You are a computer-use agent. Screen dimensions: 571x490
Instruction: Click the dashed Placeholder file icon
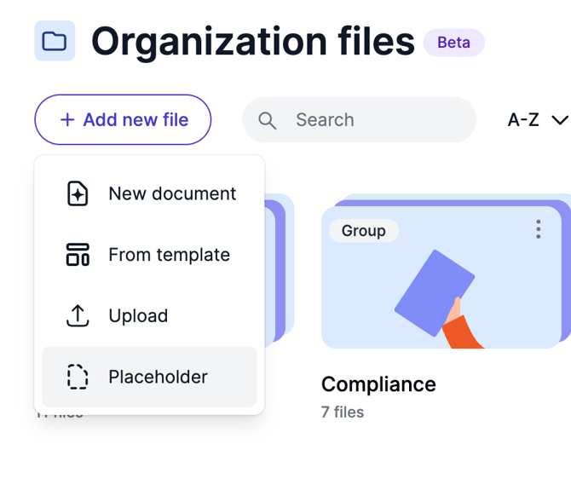(x=78, y=377)
